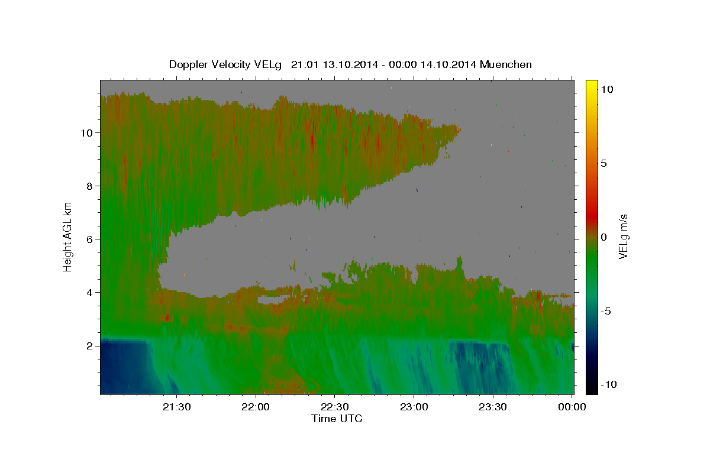Image resolution: width=710 pixels, height=473 pixels.
Task: Click the plot title 'Doppler Velocity VELg'
Action: [x=226, y=64]
